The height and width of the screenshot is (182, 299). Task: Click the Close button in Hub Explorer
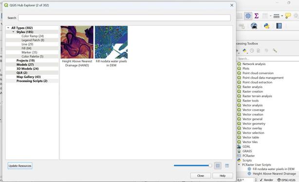tap(201, 176)
